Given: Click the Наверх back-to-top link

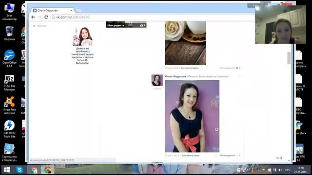Looking at the screenshot, I should coord(39,26).
